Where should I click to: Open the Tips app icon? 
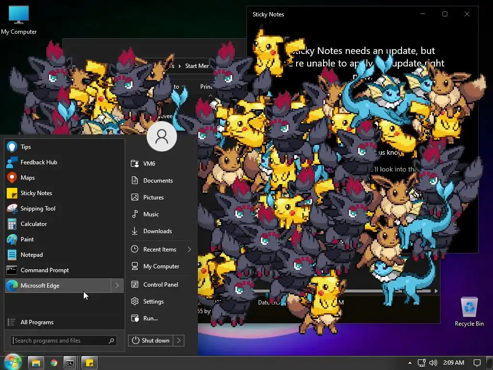pyautogui.click(x=12, y=147)
